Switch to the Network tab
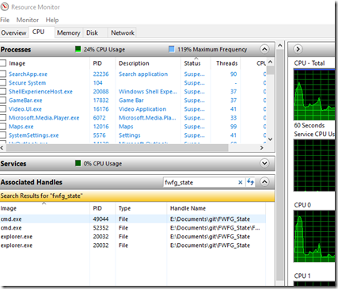 point(123,33)
